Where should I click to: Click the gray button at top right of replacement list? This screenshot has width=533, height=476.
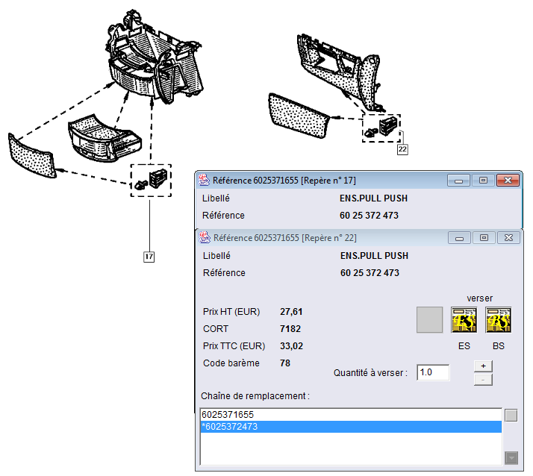(x=511, y=416)
